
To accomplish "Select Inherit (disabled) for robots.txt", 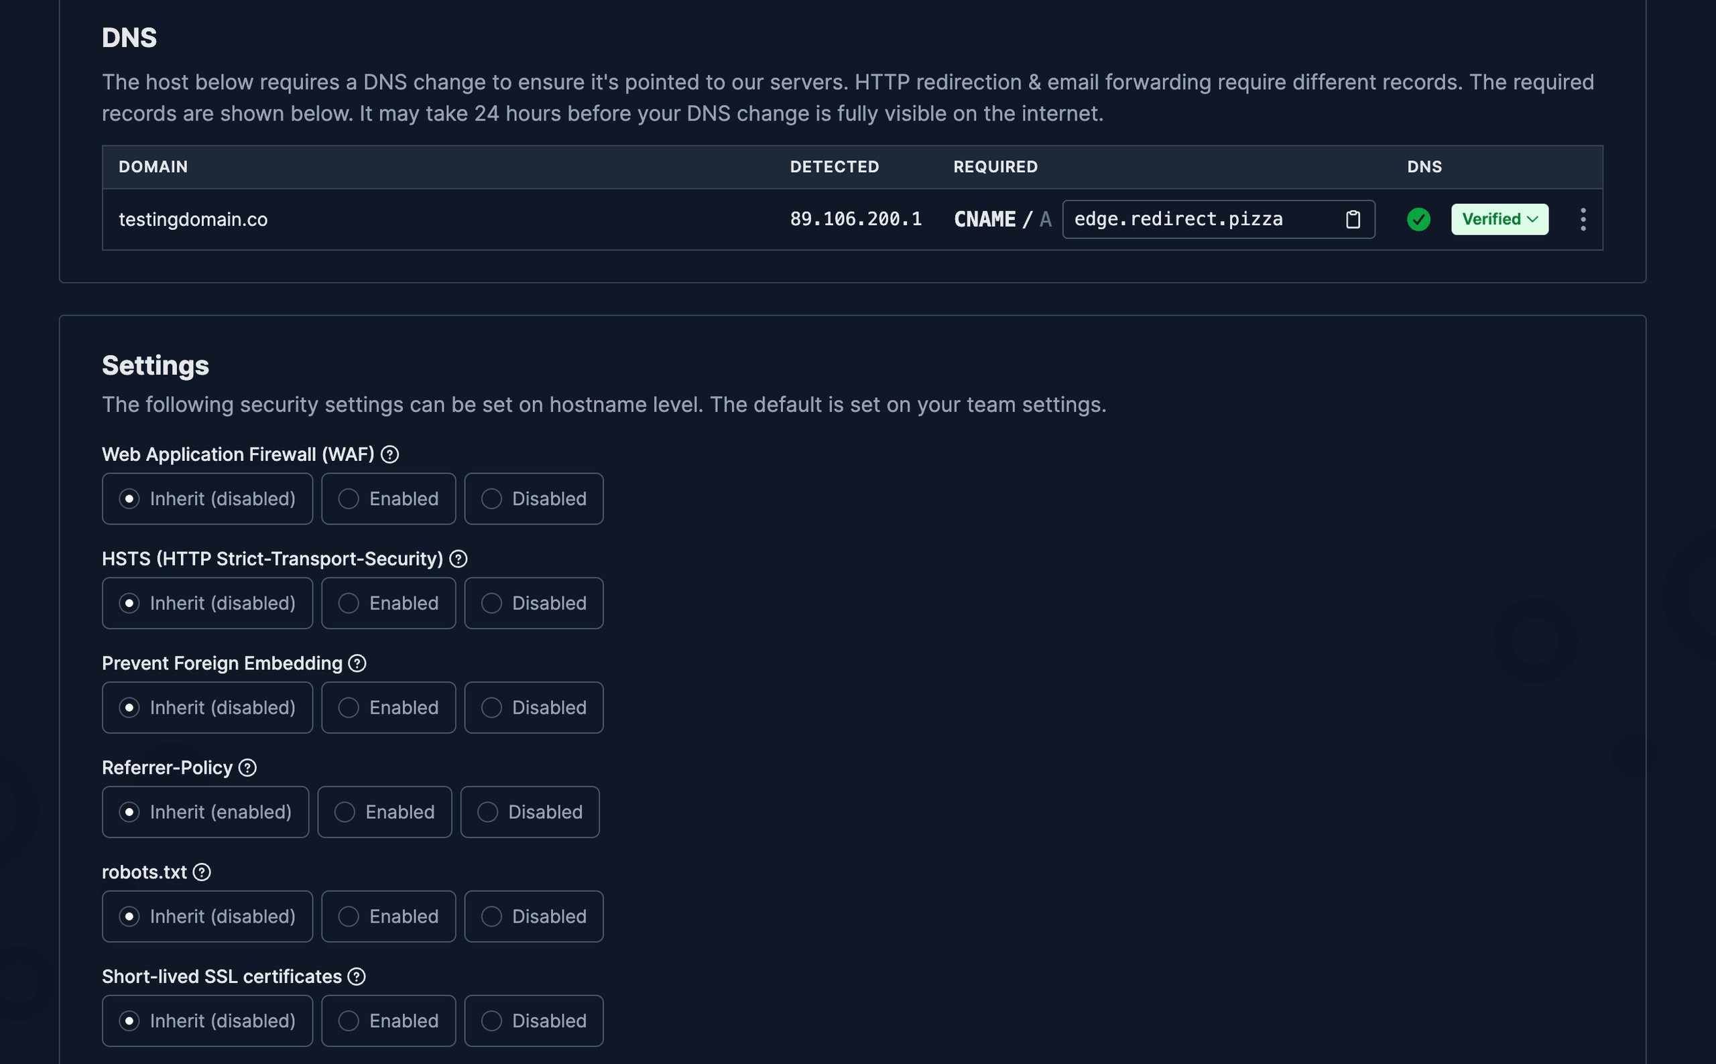I will pyautogui.click(x=207, y=917).
